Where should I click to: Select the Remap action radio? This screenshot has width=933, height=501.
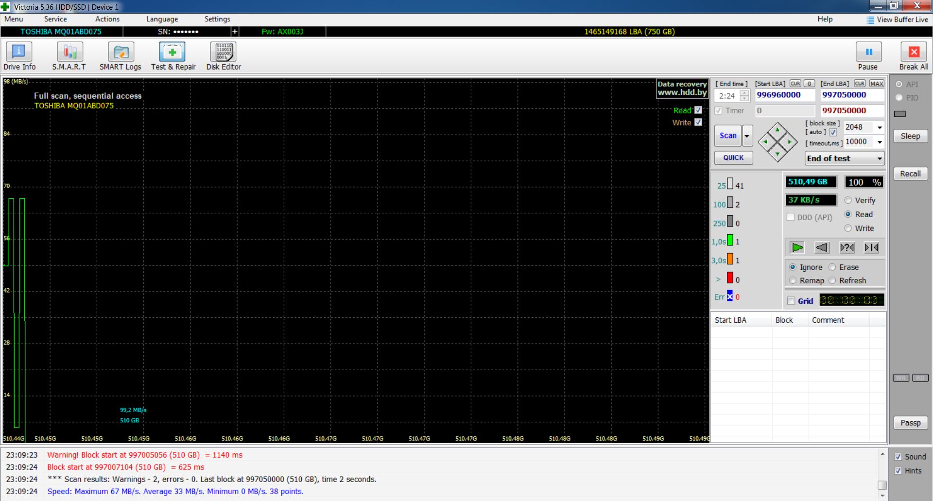(793, 280)
